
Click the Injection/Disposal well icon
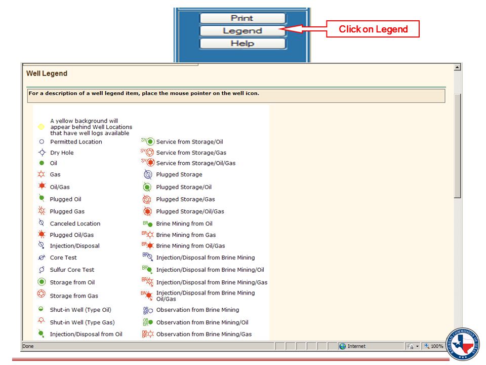coord(41,245)
